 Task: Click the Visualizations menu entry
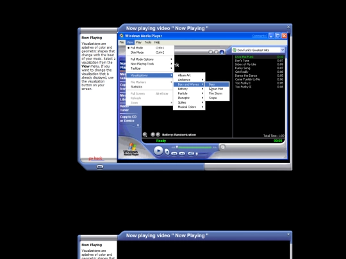click(x=150, y=75)
